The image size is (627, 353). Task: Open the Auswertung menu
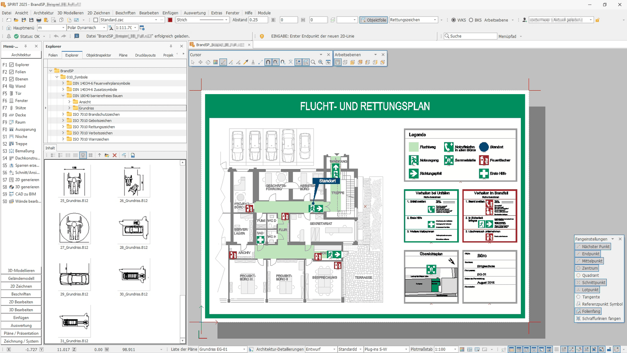tap(195, 13)
